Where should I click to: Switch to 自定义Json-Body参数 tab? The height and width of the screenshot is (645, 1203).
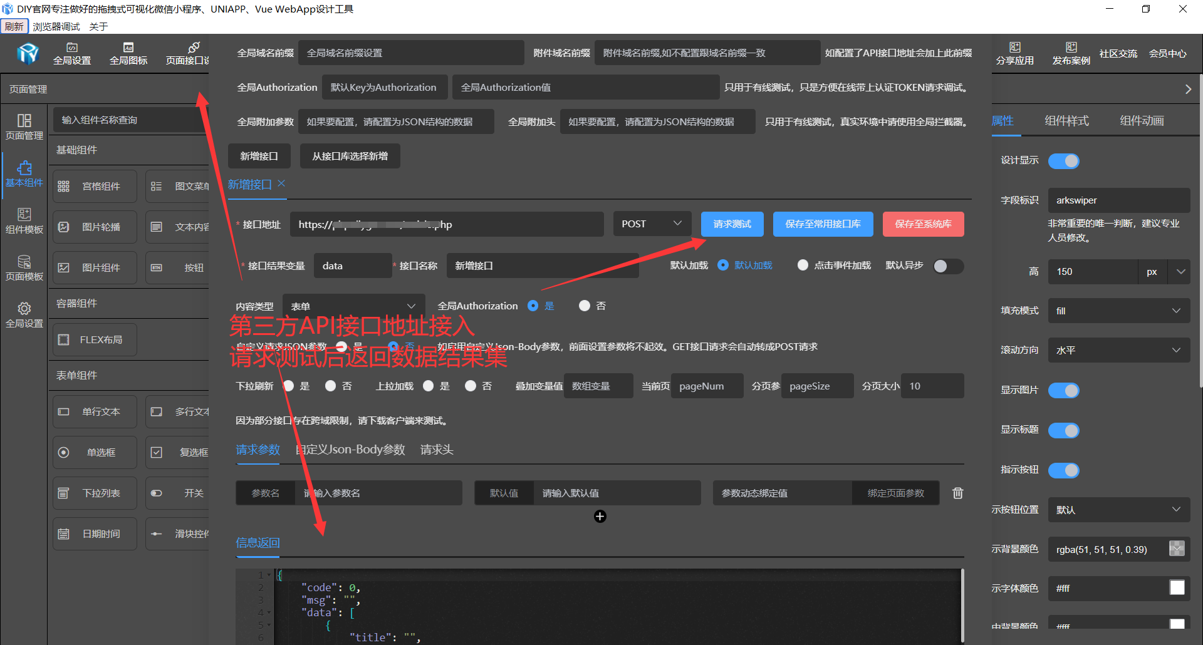click(350, 450)
